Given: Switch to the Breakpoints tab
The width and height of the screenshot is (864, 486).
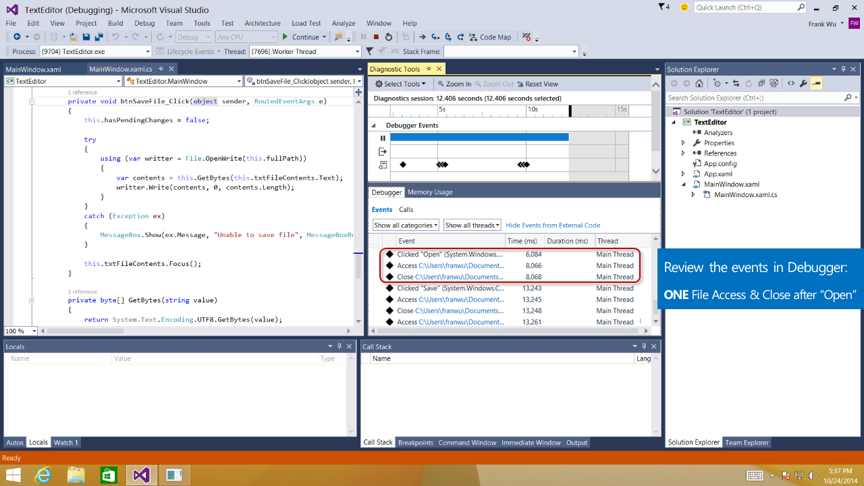Looking at the screenshot, I should coord(416,443).
